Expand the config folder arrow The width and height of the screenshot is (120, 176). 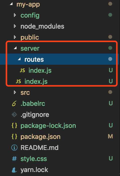click(15, 15)
